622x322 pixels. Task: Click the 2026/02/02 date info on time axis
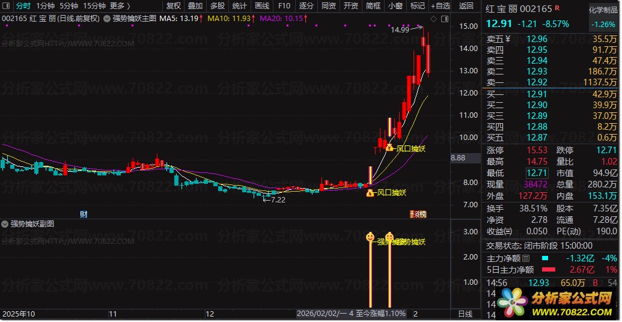(x=351, y=314)
